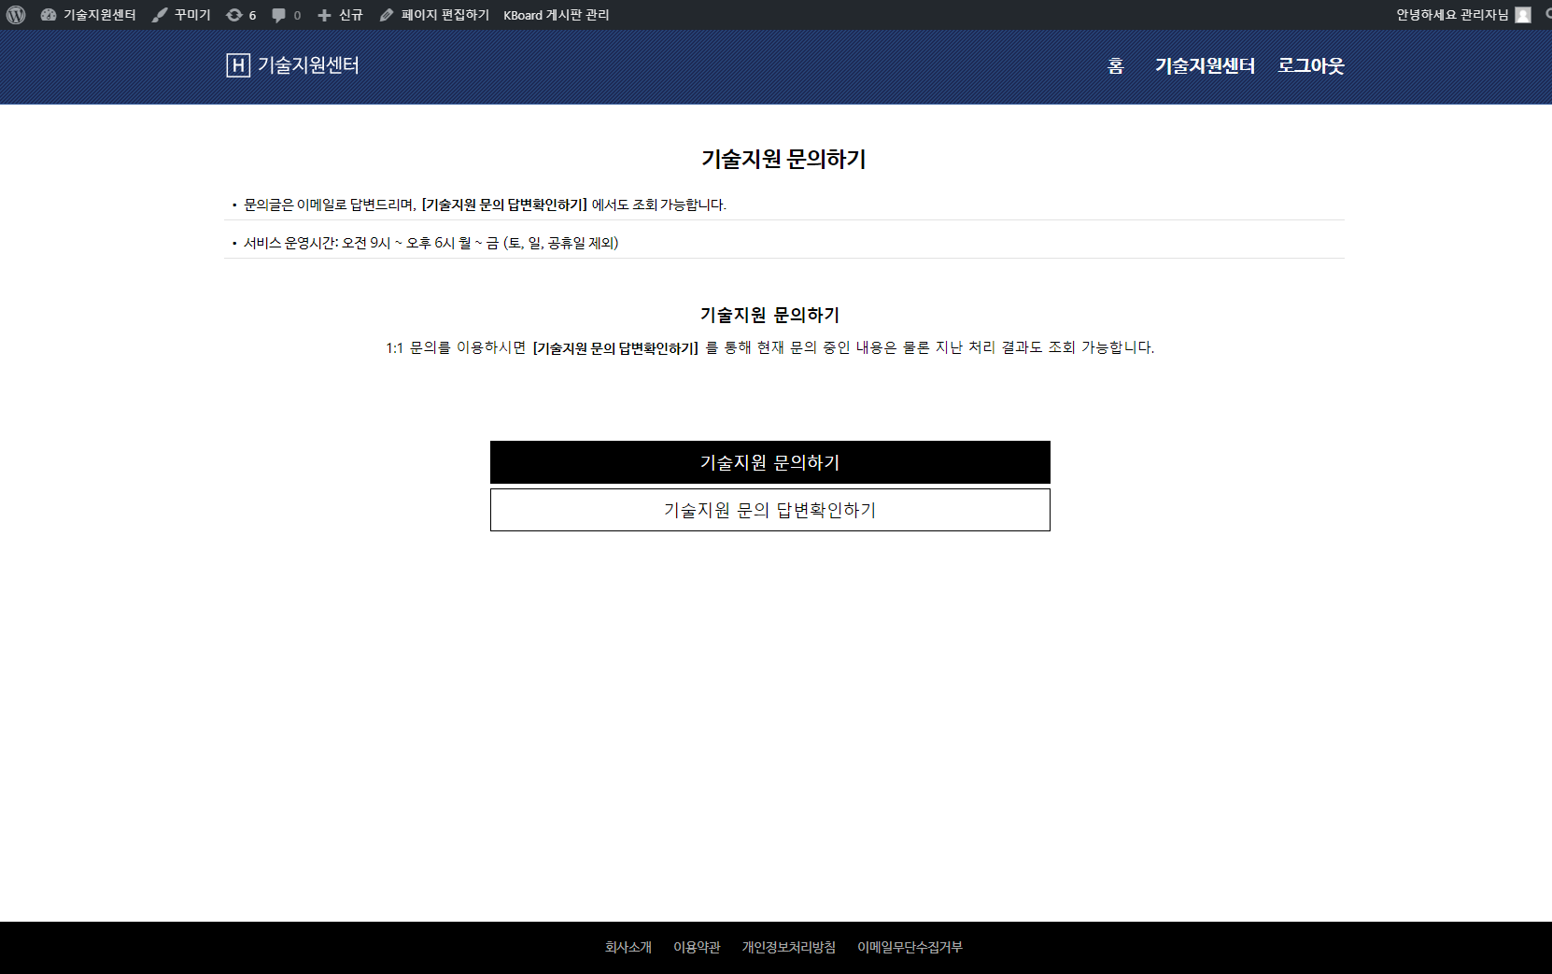Open the 기술지원센터 dashboard item in admin bar
Viewport: 1552px width, 974px height.
coord(89,15)
